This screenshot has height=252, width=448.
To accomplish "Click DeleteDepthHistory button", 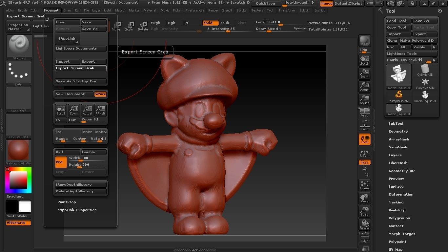I will tap(81, 191).
